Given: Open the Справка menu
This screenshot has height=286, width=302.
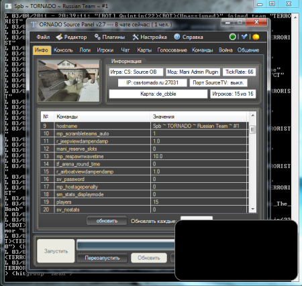Looking at the screenshot, I should tap(189, 37).
